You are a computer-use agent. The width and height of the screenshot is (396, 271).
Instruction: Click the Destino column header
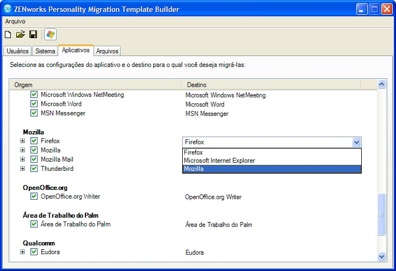271,85
